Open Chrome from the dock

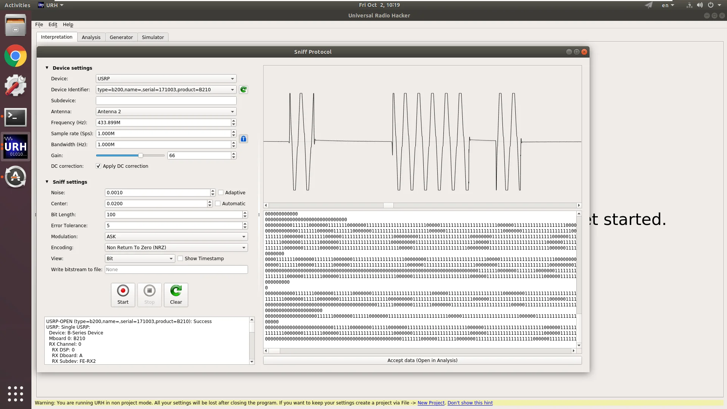16,56
